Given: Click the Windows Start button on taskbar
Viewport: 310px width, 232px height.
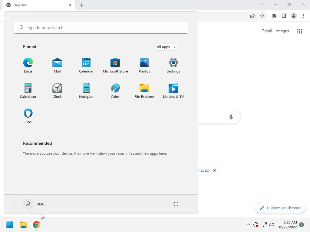Looking at the screenshot, I should (10, 225).
